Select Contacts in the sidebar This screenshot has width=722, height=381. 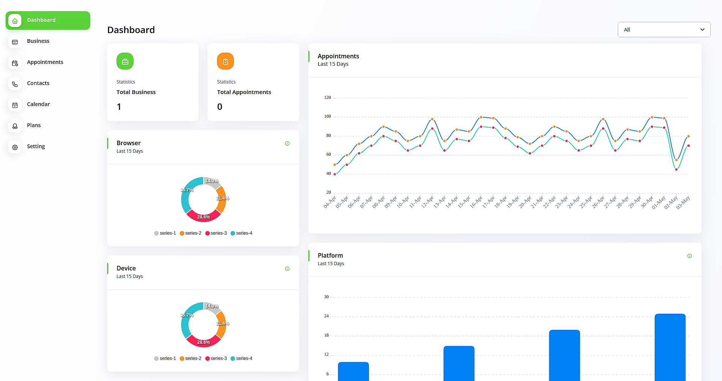click(x=48, y=83)
